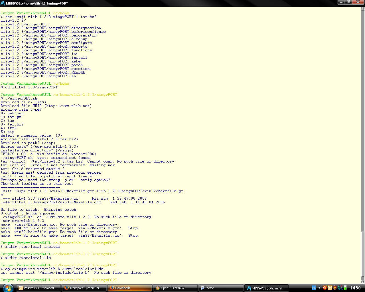Click the 'mkdir /usr/local/lib' command
Screen dimensions: 365x292
tap(26, 258)
